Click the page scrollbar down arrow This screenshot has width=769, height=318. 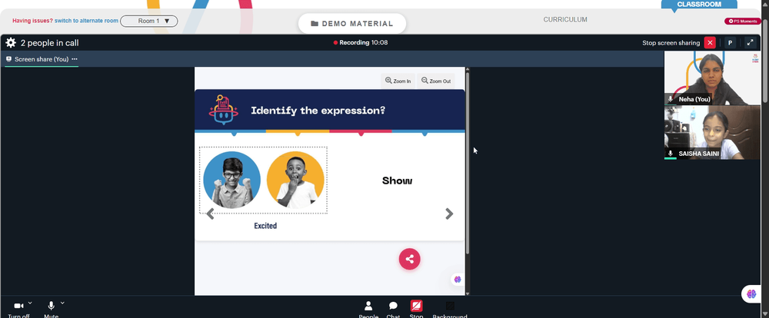765,314
